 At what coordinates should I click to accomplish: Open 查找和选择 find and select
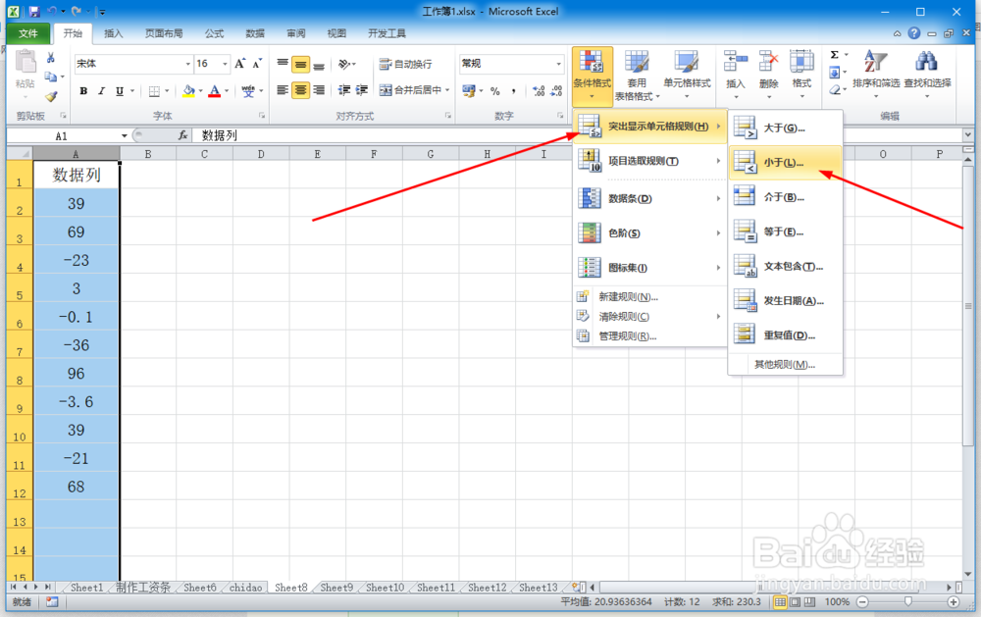[927, 75]
